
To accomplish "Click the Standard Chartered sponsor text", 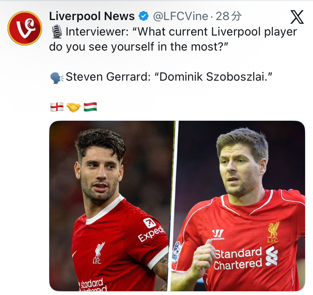I will pyautogui.click(x=238, y=259).
